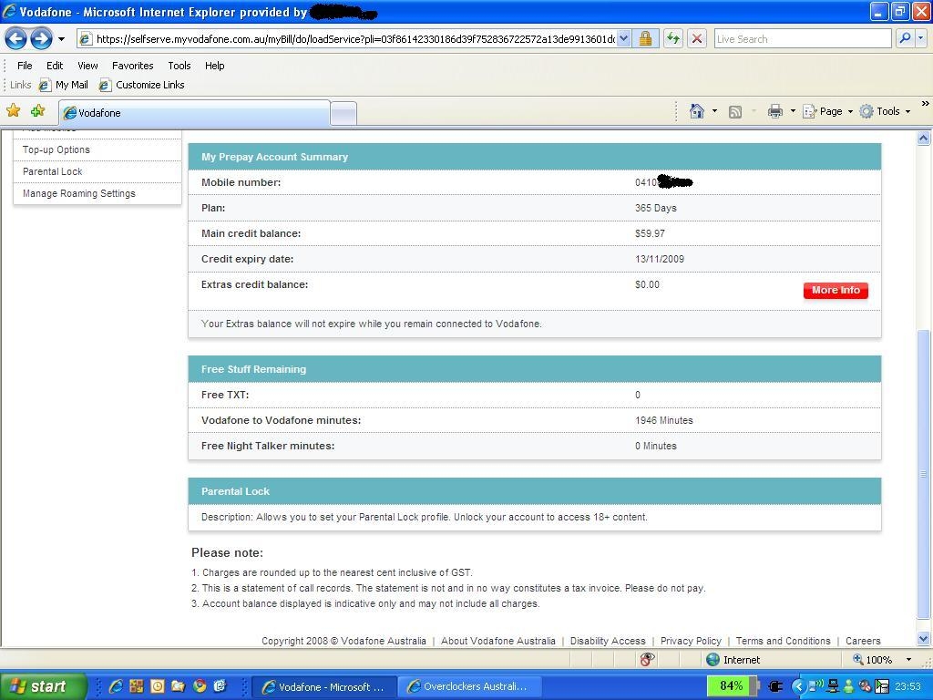The width and height of the screenshot is (933, 700).
Task: Open the search provider options dropdown
Action: (x=920, y=38)
